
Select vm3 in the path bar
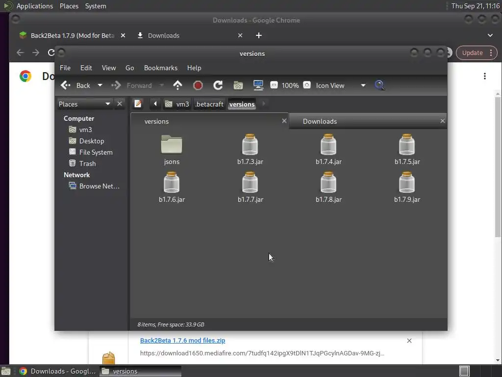177,104
